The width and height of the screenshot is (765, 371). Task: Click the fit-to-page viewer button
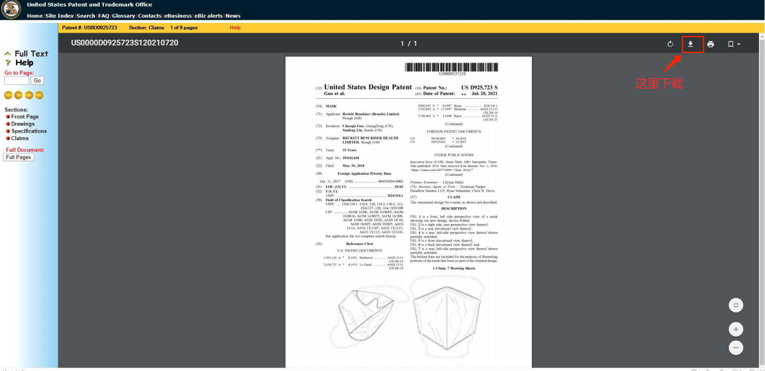pyautogui.click(x=736, y=305)
